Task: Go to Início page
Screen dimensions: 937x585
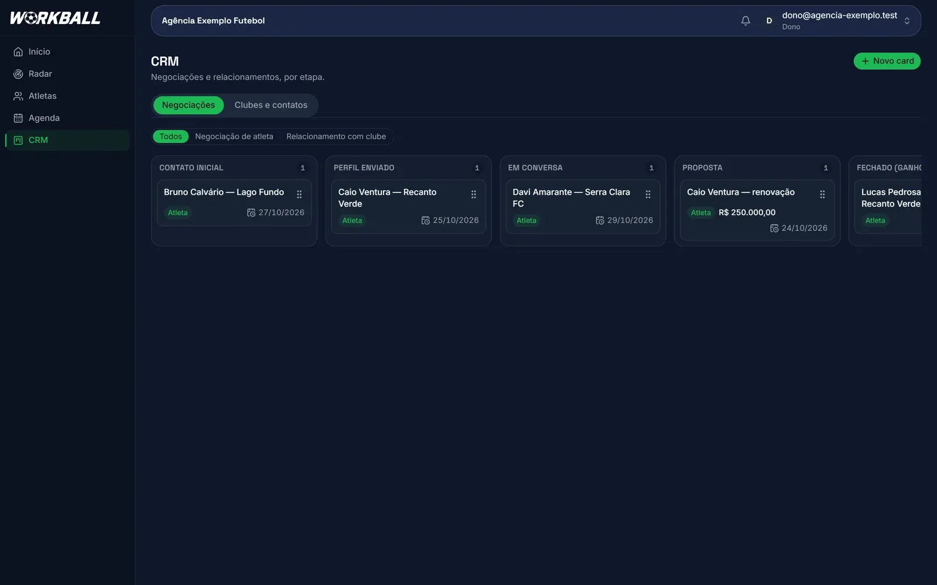Action: (x=67, y=51)
